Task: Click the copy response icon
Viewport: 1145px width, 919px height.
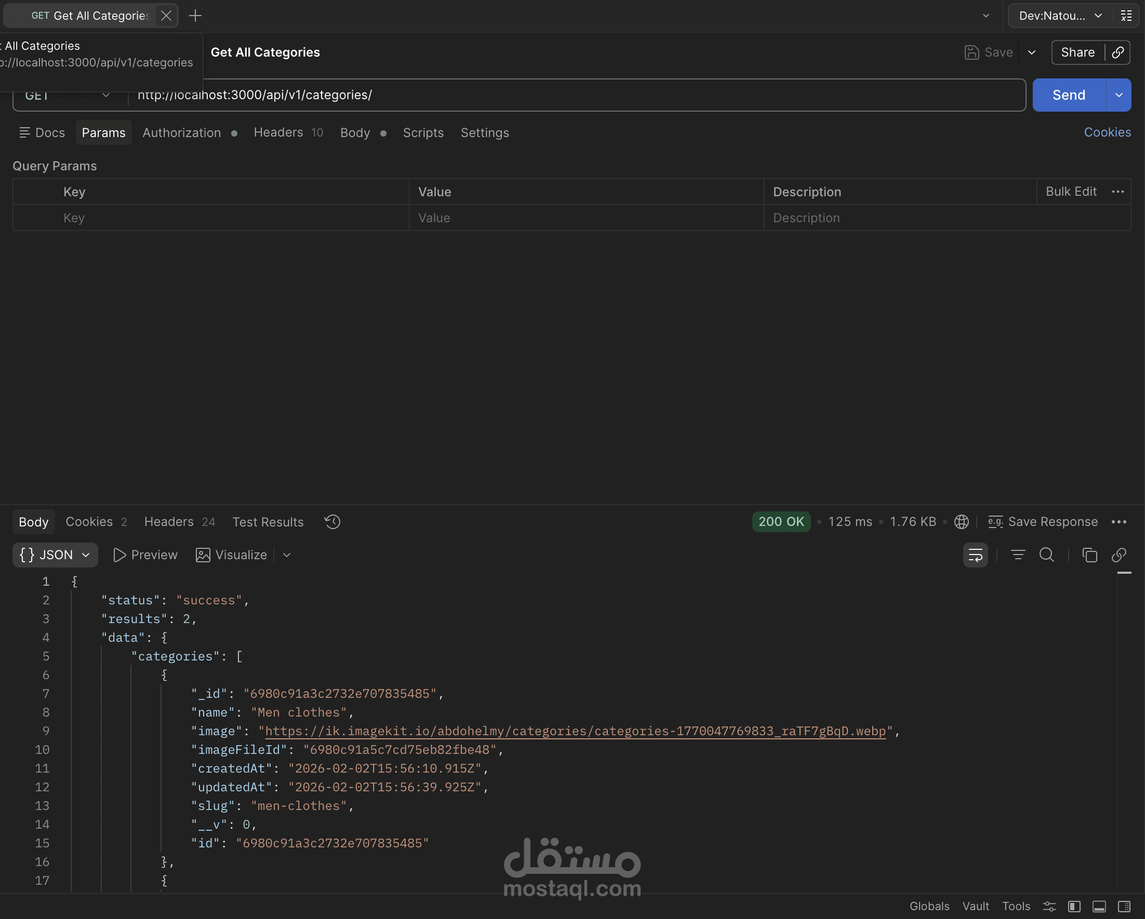Action: [x=1089, y=555]
